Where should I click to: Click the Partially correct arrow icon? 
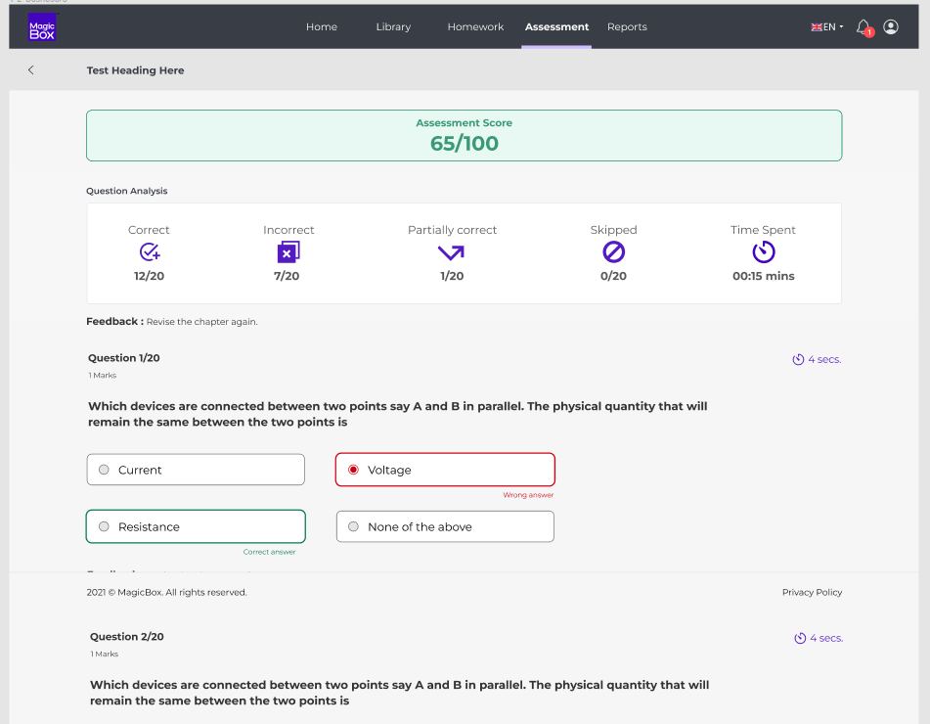tap(451, 251)
